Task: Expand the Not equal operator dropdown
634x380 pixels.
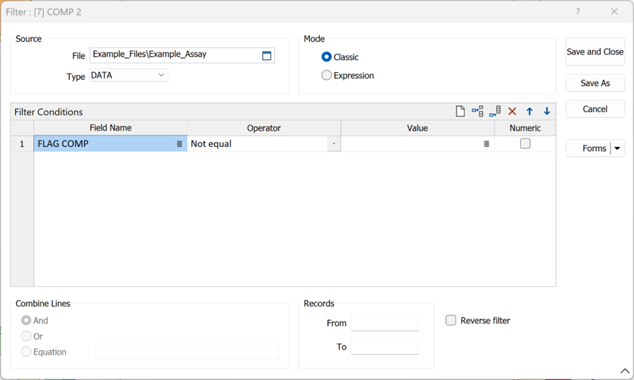Action: (334, 144)
